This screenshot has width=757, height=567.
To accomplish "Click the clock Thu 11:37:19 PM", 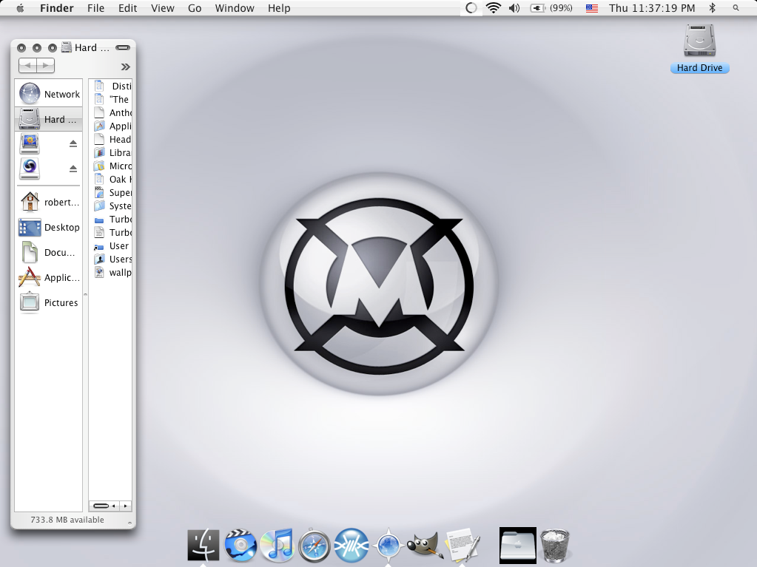I will [652, 8].
